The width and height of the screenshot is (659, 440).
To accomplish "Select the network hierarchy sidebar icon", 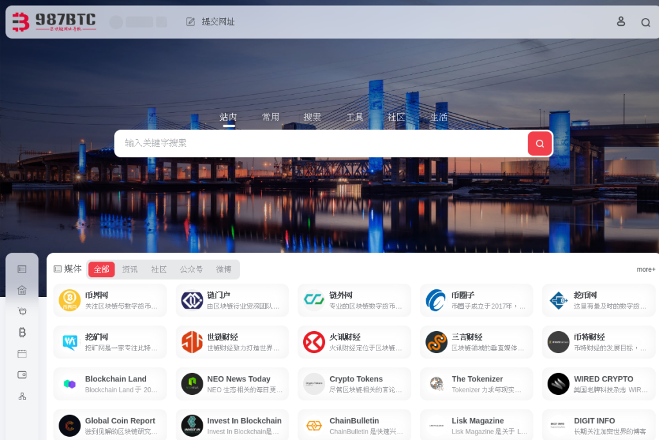I will [x=22, y=396].
